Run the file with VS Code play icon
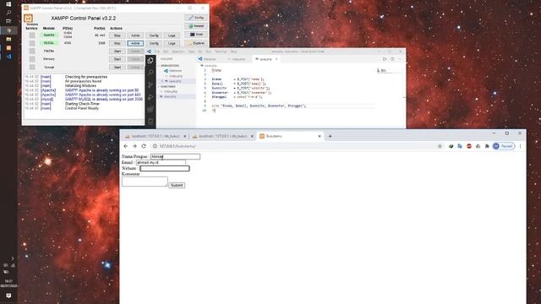541x304 pixels. [x=385, y=59]
